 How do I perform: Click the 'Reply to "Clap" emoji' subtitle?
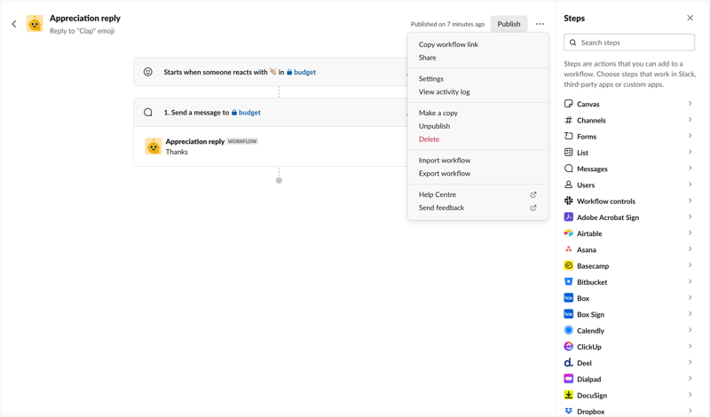coord(82,31)
